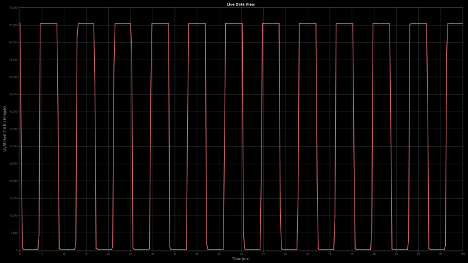This screenshot has height=263, width=468.
Task: Click the 0 tick on the time axis
Action: pyautogui.click(x=19, y=253)
